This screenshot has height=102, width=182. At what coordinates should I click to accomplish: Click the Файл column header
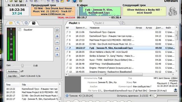pos(168,28)
